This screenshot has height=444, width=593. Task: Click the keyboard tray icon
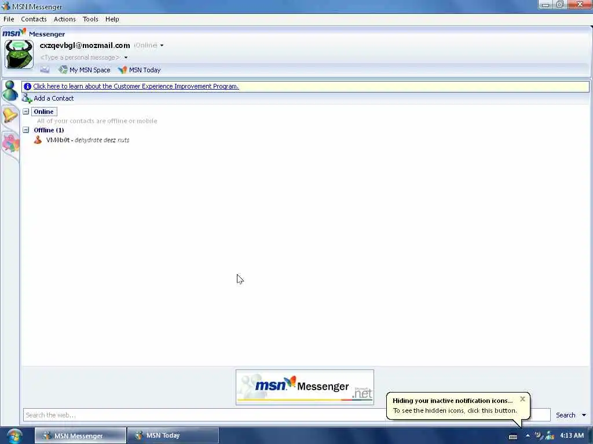click(513, 436)
